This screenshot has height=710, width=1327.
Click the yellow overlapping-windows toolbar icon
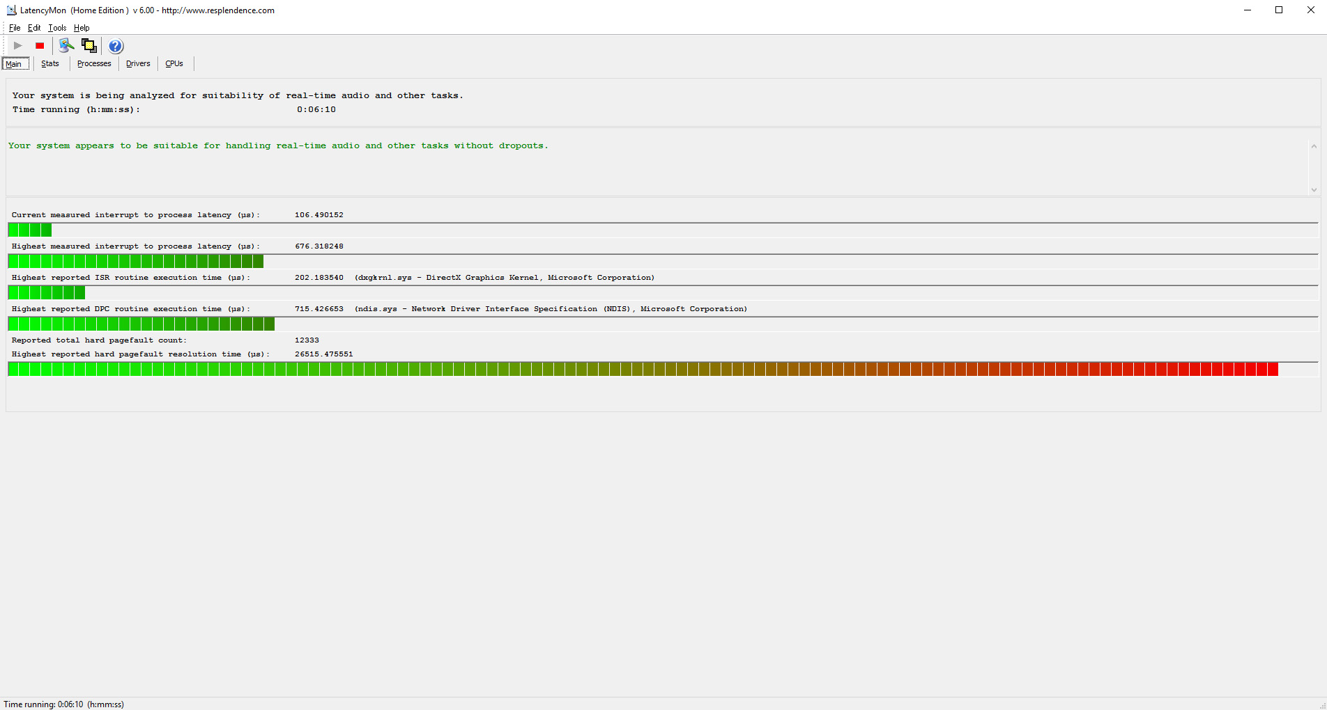(89, 46)
